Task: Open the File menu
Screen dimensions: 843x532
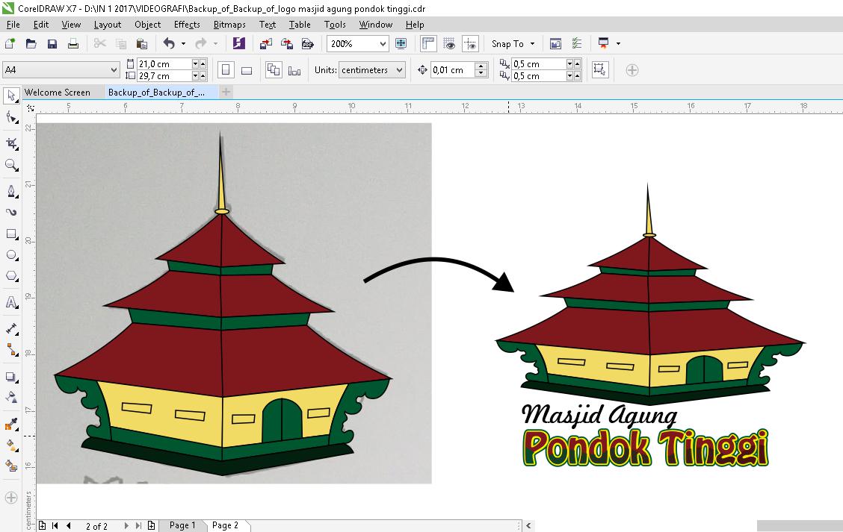Action: pyautogui.click(x=13, y=24)
